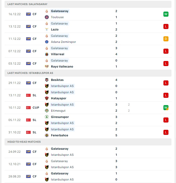
Task: Open the Villarreal team name link
Action: pyautogui.click(x=58, y=54)
